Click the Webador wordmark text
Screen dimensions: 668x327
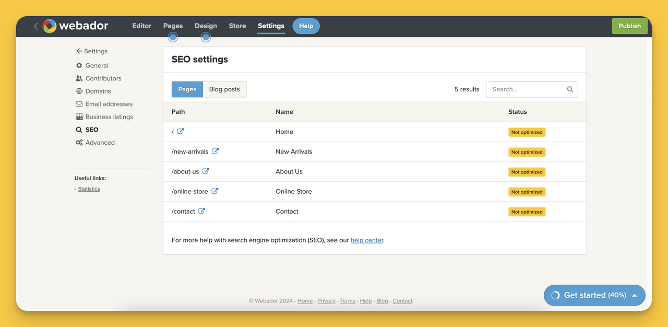click(83, 26)
